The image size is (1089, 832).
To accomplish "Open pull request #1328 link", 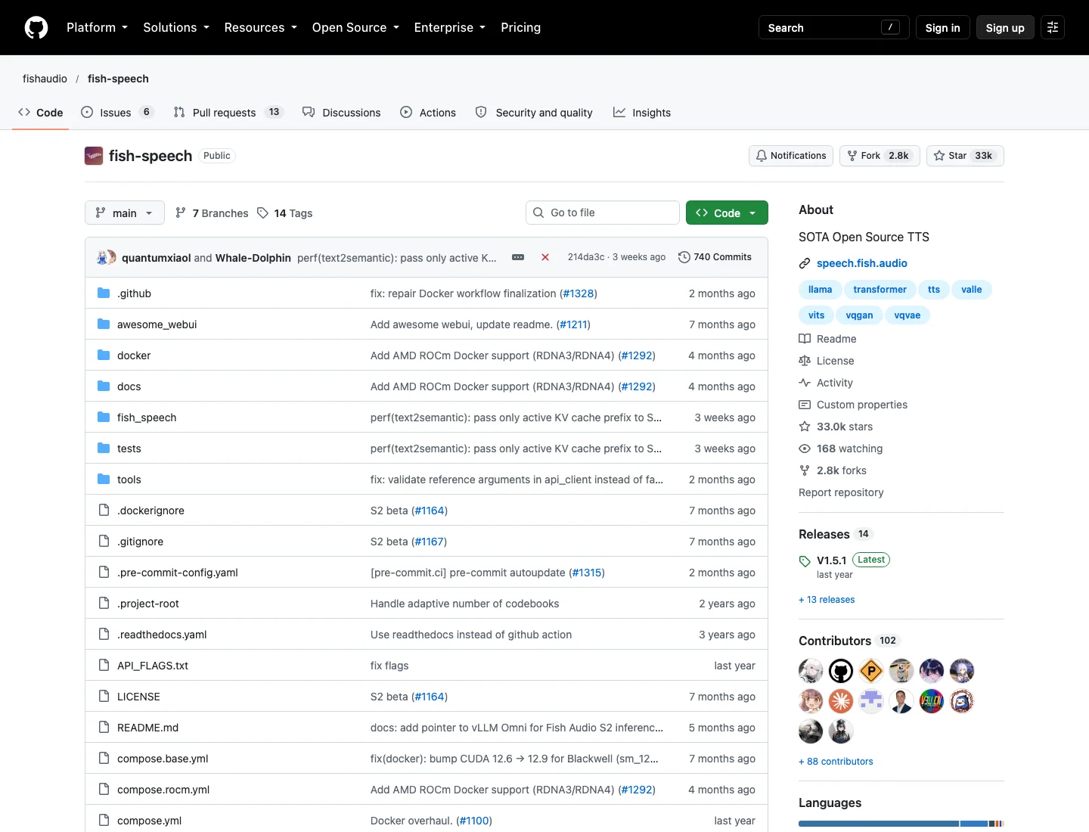I will (x=579, y=293).
